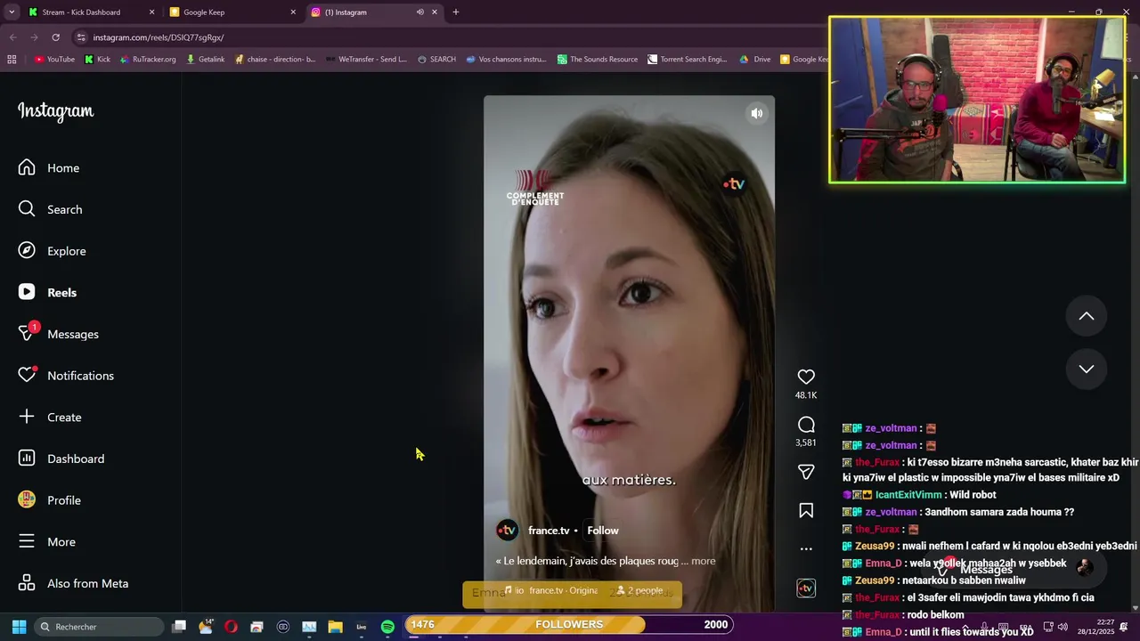Open the Search panel in the sidebar

pos(50,209)
